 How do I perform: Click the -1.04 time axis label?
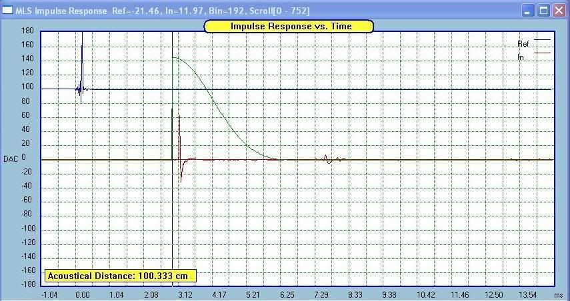49,294
